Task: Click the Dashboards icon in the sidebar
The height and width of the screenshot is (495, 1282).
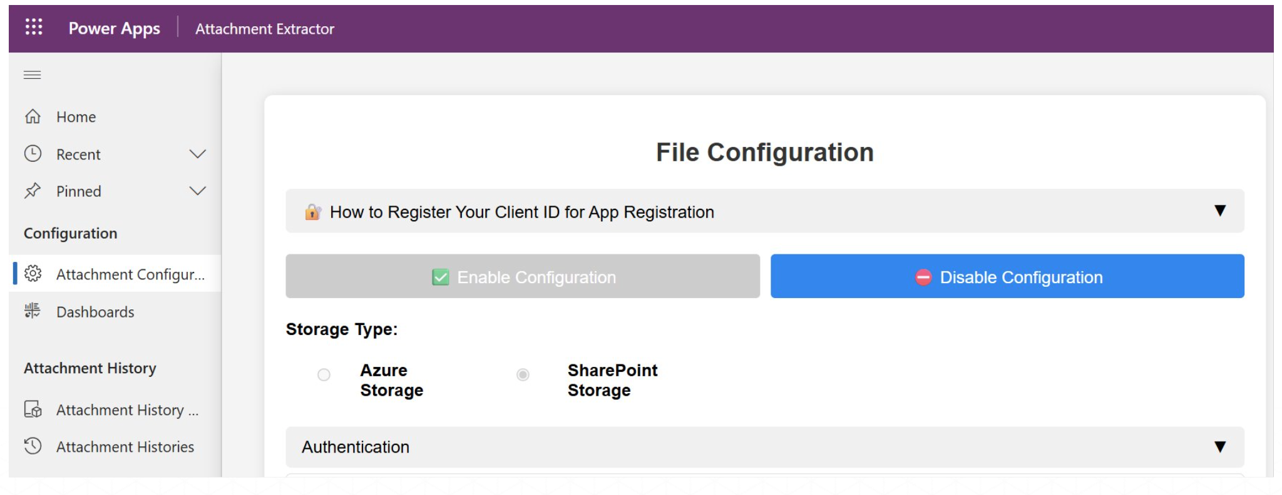Action: click(33, 311)
